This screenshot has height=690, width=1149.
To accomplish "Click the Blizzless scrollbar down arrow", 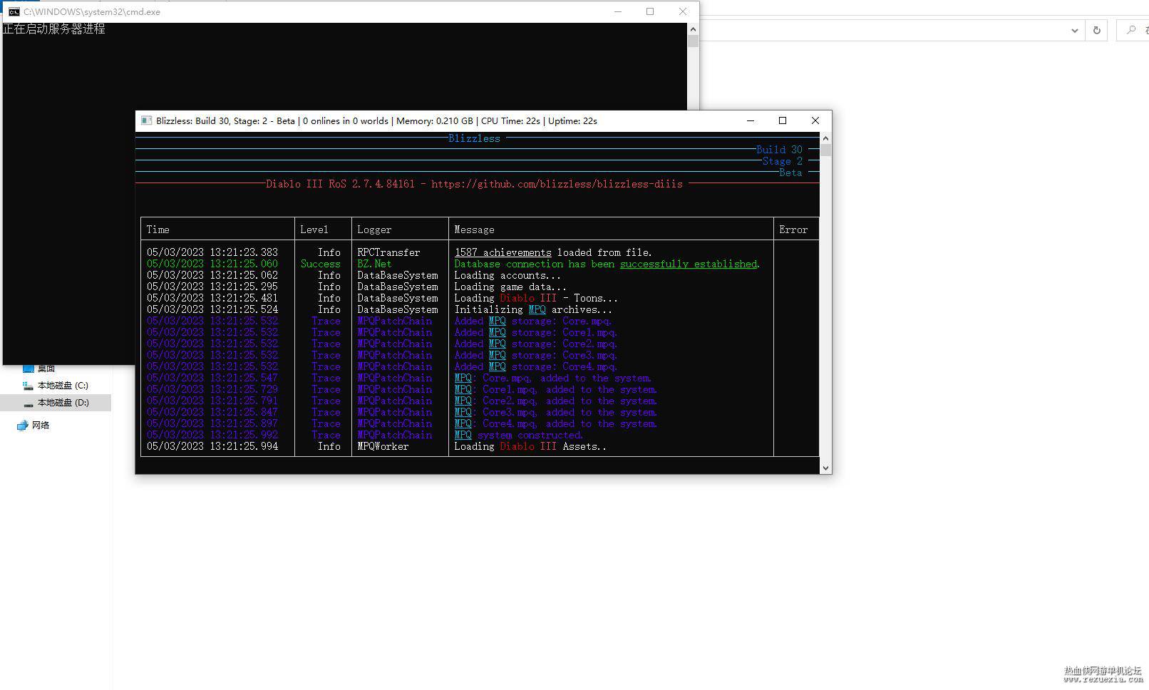I will coord(825,468).
